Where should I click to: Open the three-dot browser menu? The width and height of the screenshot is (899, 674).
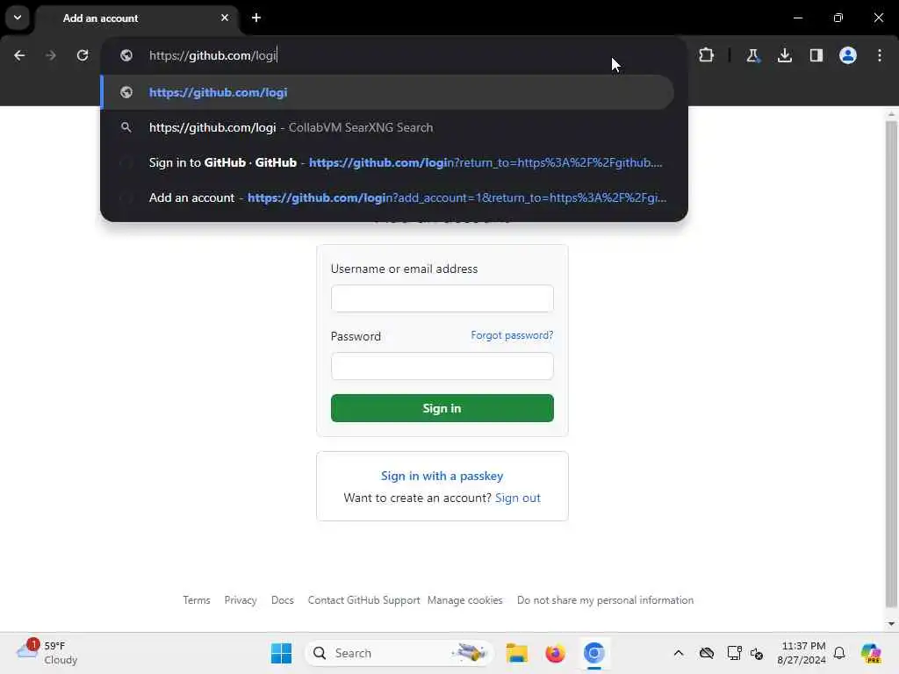(x=880, y=55)
